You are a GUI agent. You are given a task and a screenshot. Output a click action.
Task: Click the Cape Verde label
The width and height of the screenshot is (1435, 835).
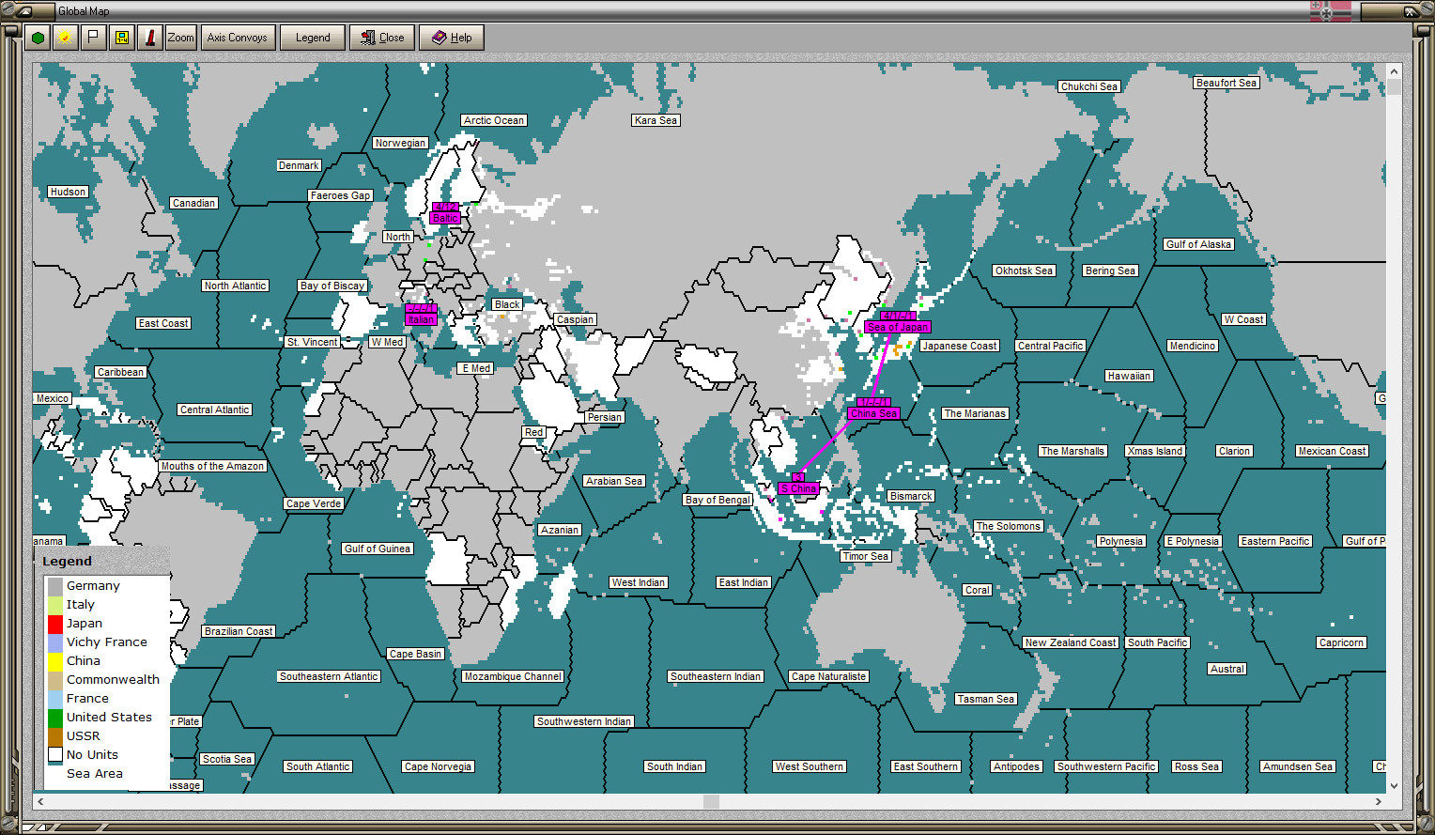coord(314,503)
